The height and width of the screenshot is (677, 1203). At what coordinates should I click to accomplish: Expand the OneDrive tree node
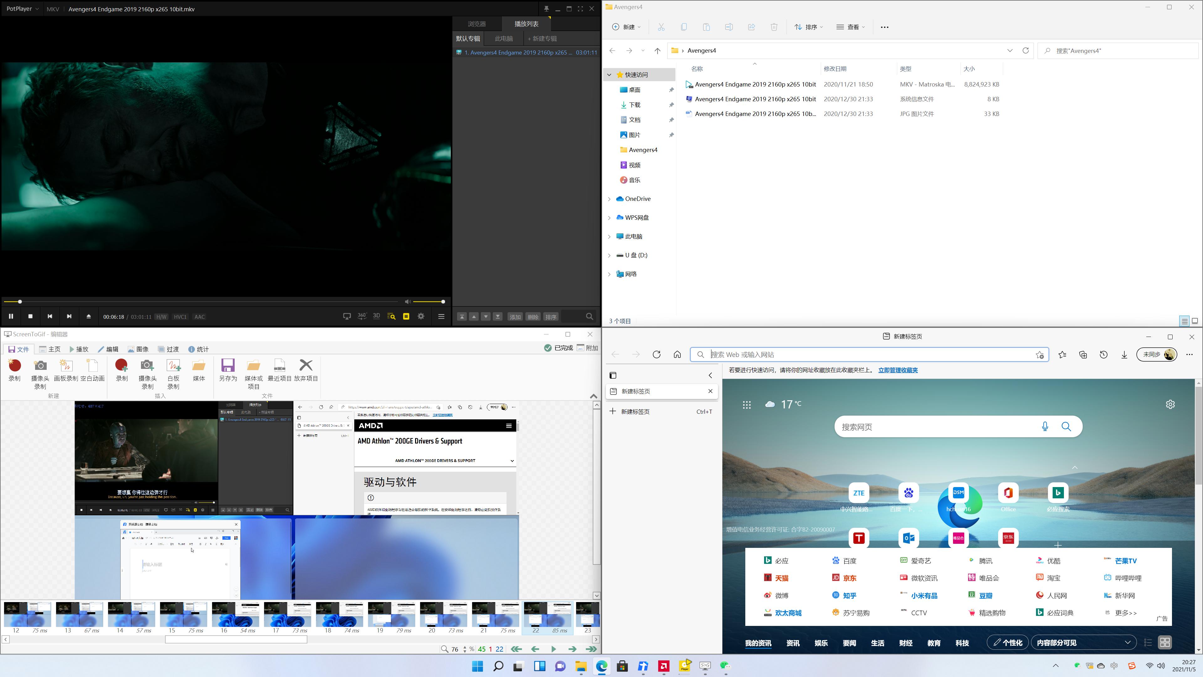pyautogui.click(x=609, y=199)
